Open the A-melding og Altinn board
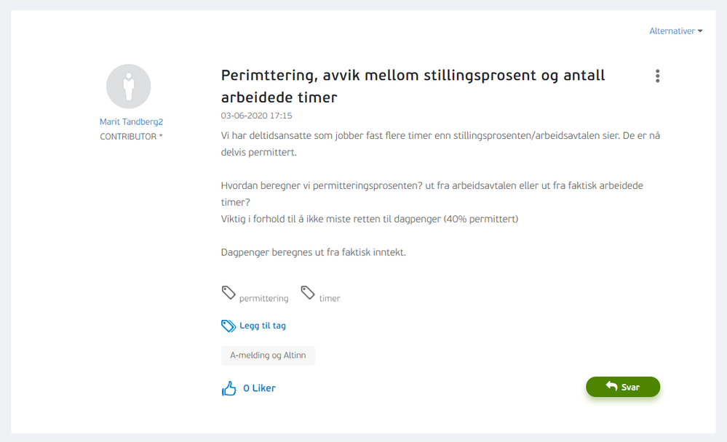The height and width of the screenshot is (442, 727). (x=268, y=355)
